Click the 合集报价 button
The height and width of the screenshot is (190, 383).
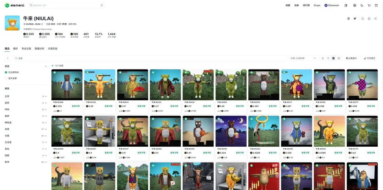tap(351, 58)
